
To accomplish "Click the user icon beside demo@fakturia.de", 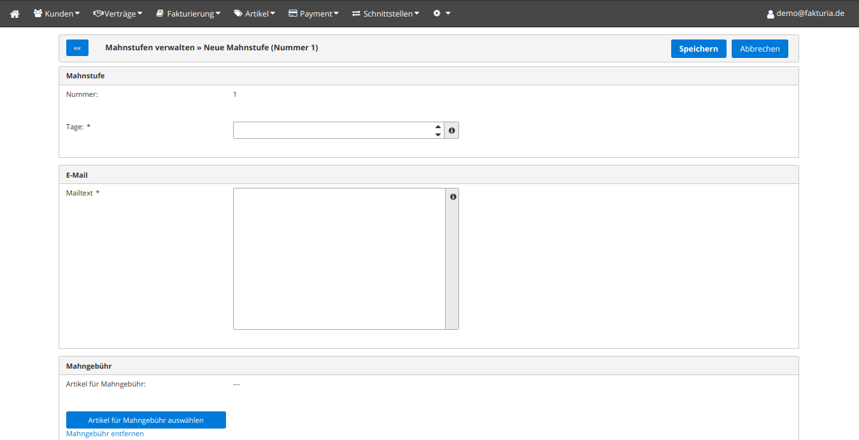I will (x=770, y=13).
